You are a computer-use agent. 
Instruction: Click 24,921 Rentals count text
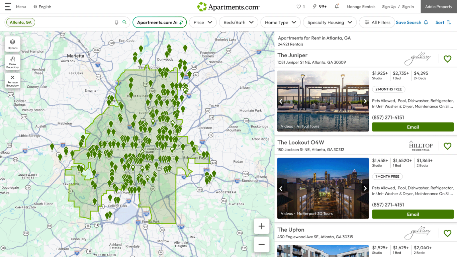tap(290, 44)
